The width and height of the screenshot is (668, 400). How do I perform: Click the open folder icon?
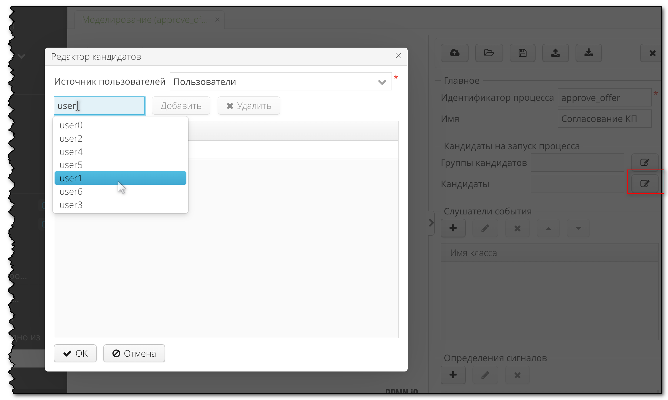tap(489, 53)
